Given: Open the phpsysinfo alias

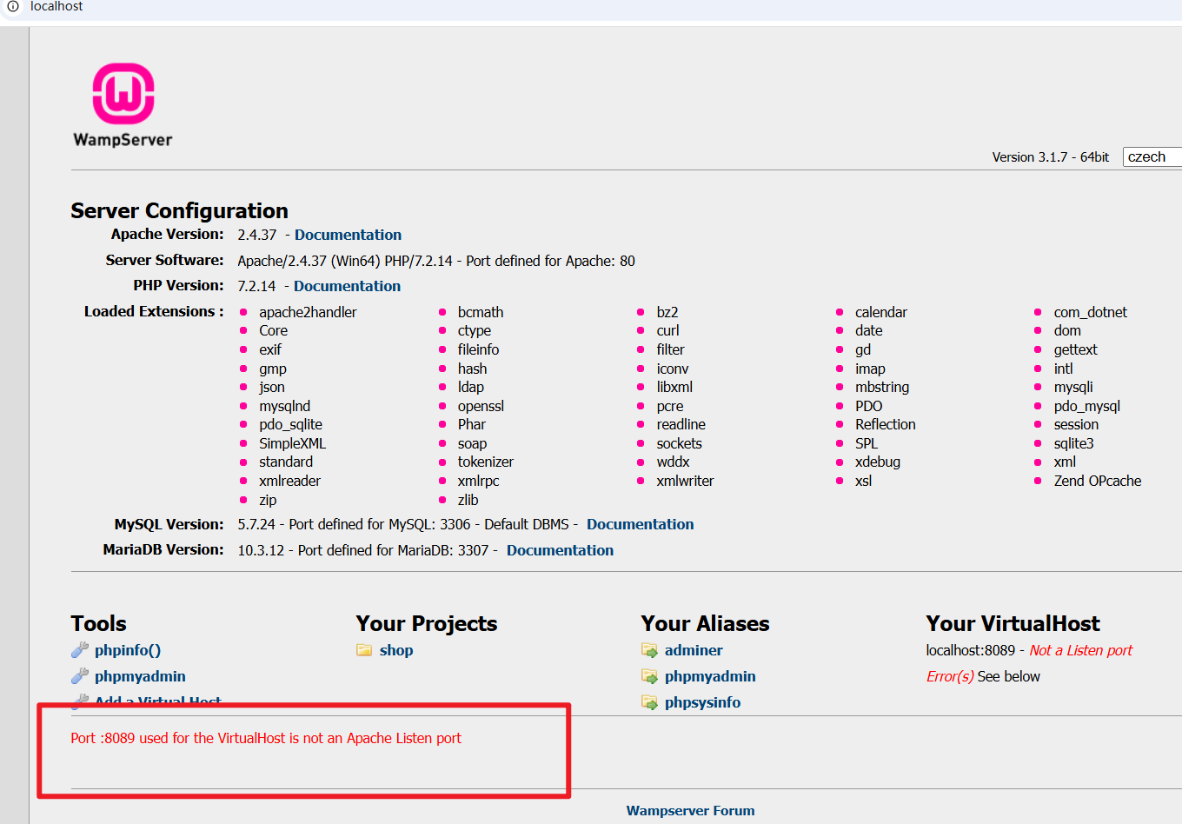Looking at the screenshot, I should tap(702, 702).
